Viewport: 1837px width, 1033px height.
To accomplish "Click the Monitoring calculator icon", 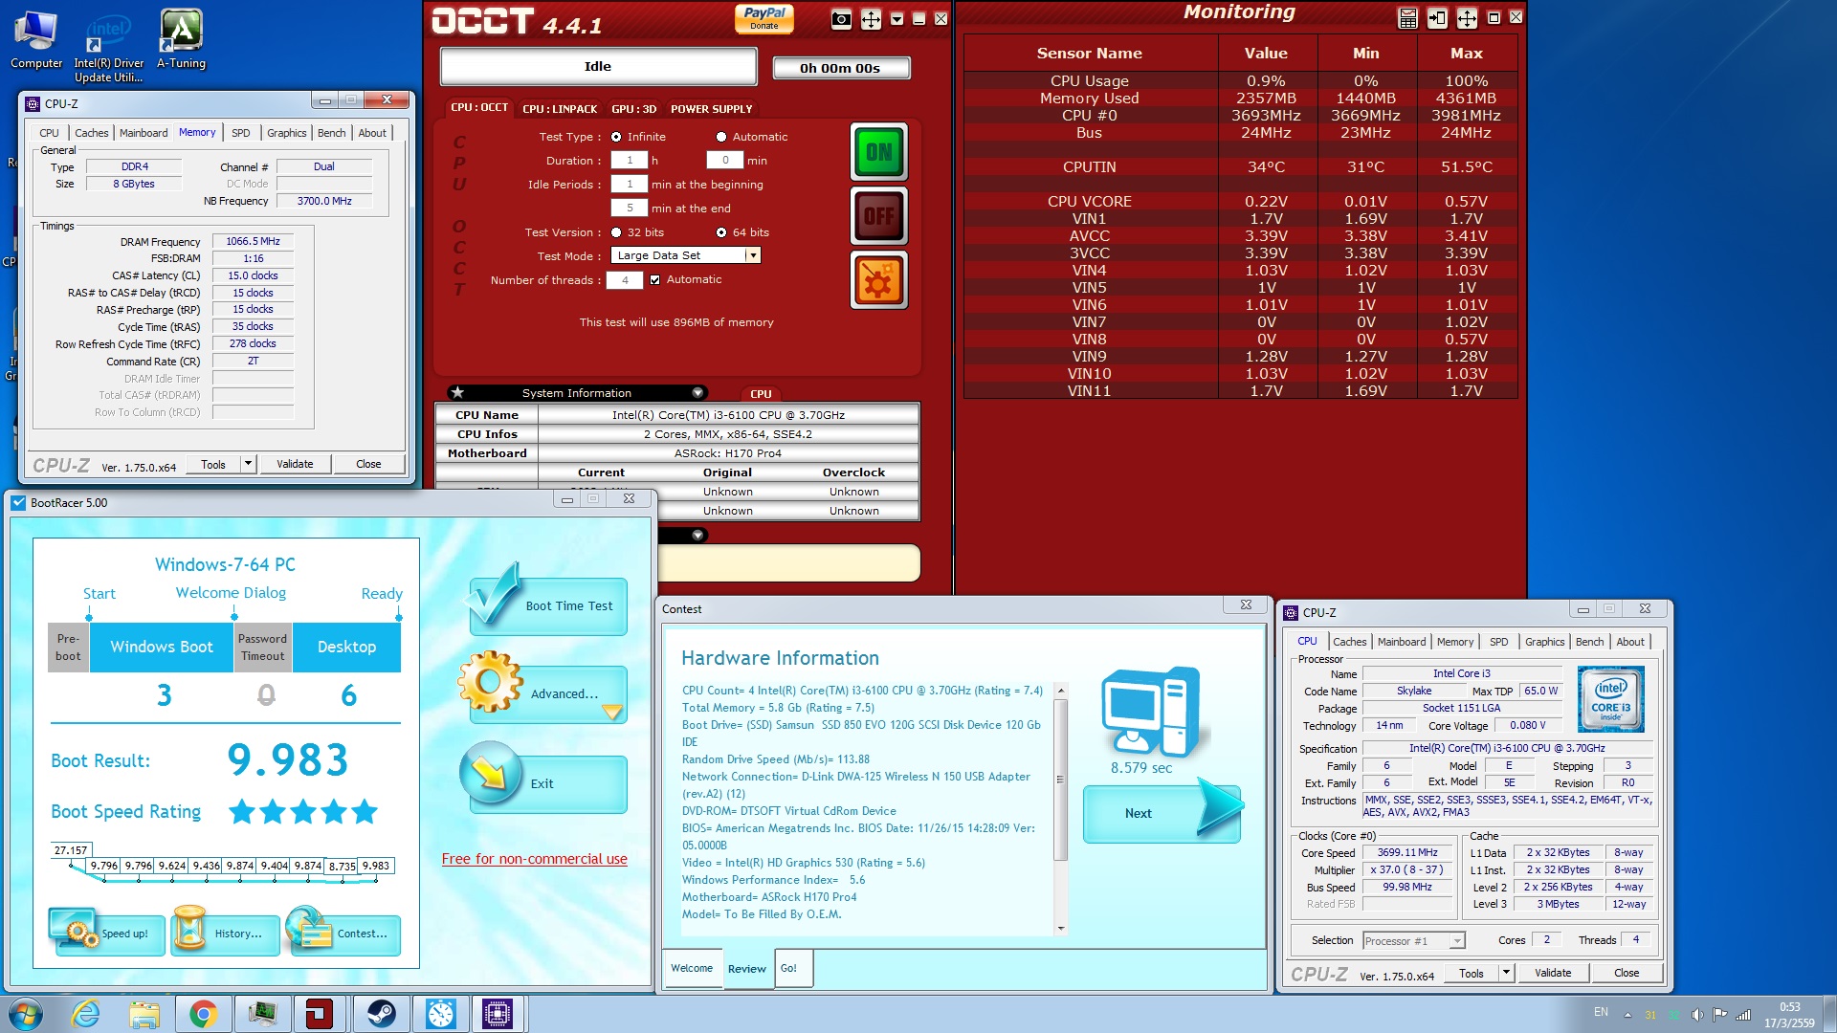I will tap(1407, 18).
